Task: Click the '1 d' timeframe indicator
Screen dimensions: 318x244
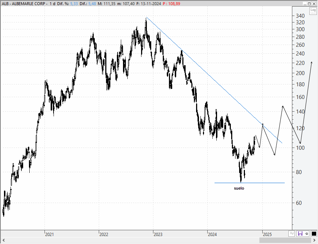Action: (52, 4)
